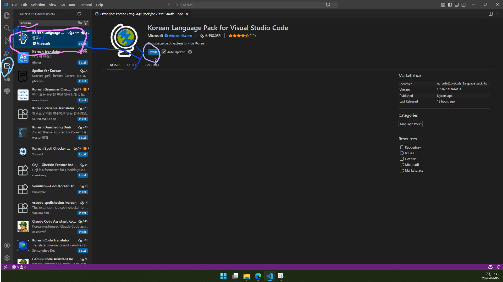Install Korean-translator by dinner
This screenshot has width=503, height=282.
coord(82,63)
